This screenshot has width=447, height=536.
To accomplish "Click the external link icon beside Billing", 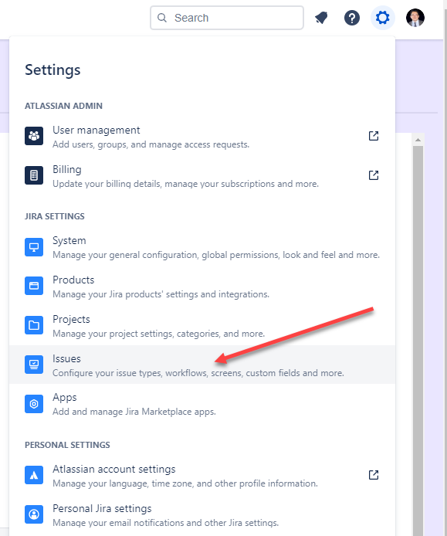I will (374, 175).
